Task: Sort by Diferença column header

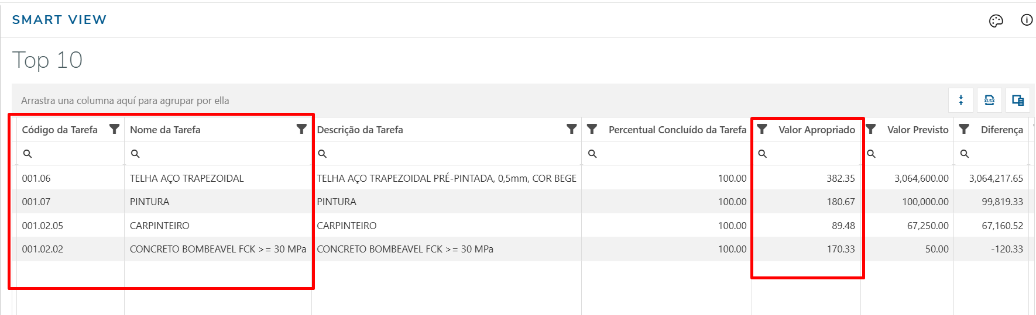Action: (1001, 130)
